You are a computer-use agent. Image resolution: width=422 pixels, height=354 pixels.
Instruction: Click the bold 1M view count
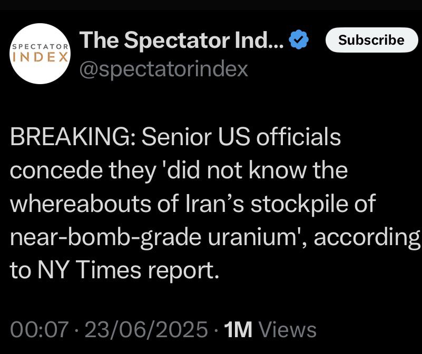coord(238,330)
